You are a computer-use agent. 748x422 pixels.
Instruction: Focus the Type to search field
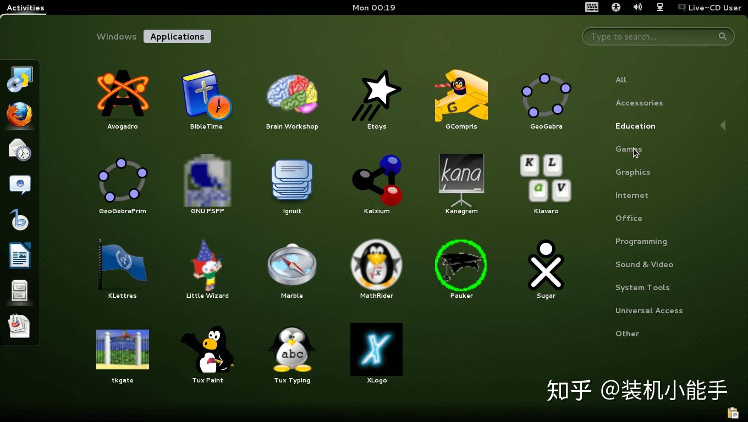(x=658, y=37)
